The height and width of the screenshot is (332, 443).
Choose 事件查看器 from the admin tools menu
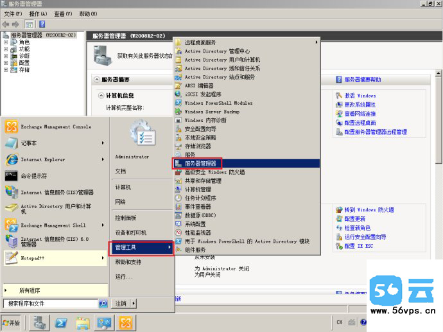(x=198, y=207)
